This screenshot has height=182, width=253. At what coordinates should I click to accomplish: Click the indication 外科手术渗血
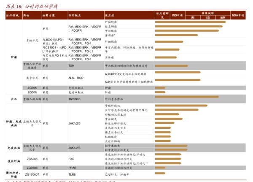pos(114,99)
